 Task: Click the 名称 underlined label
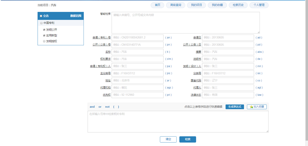(x=108, y=52)
